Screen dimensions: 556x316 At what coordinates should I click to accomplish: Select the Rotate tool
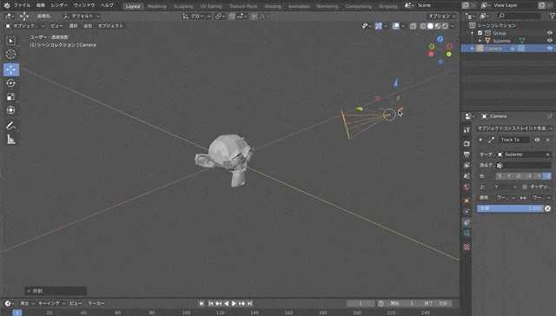tap(11, 82)
